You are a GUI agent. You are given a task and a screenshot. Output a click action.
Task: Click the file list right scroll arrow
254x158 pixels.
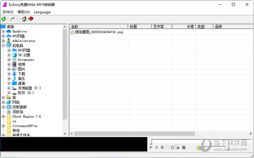coord(251,134)
